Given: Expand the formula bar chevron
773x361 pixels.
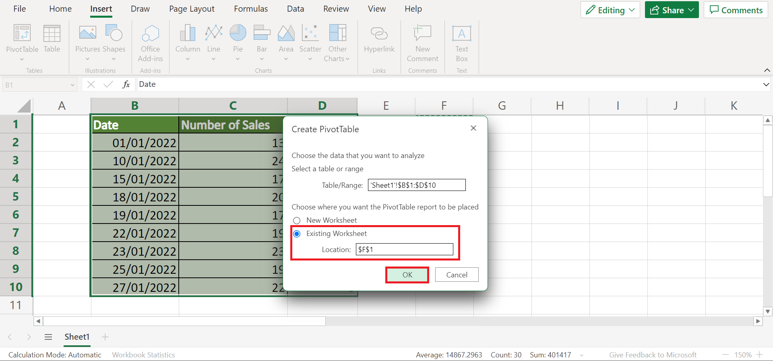Looking at the screenshot, I should 766,84.
